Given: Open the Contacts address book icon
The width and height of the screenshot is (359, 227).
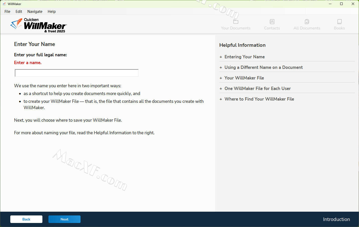Looking at the screenshot, I should [272, 22].
